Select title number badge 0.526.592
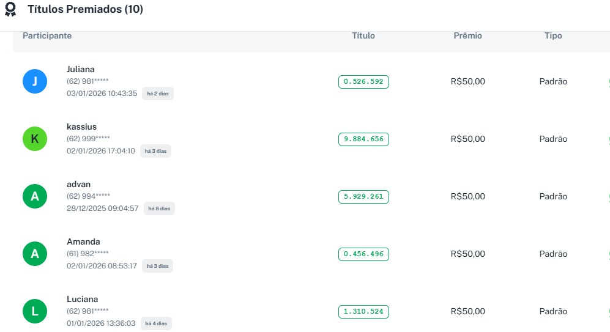The width and height of the screenshot is (610, 332). [363, 81]
